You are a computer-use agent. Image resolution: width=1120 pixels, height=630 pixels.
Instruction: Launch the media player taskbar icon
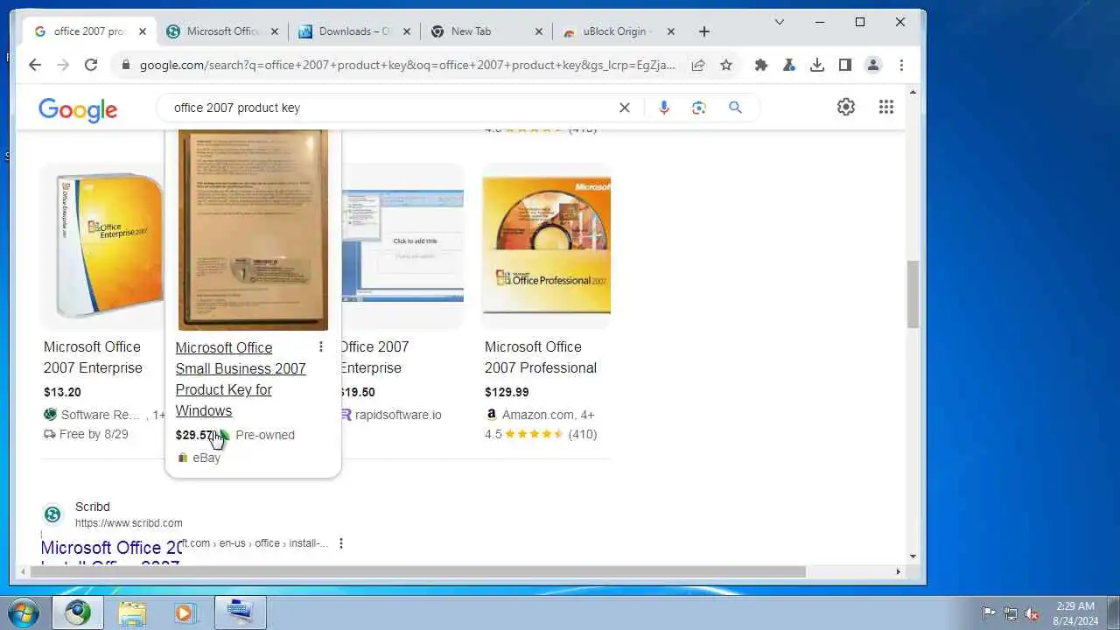(184, 612)
